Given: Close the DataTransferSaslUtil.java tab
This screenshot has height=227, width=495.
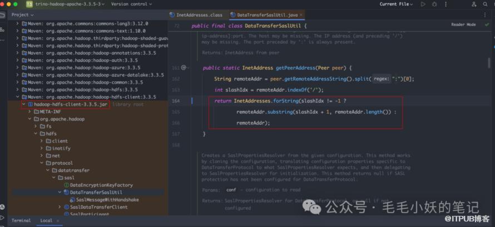Looking at the screenshot, I should tap(300, 15).
